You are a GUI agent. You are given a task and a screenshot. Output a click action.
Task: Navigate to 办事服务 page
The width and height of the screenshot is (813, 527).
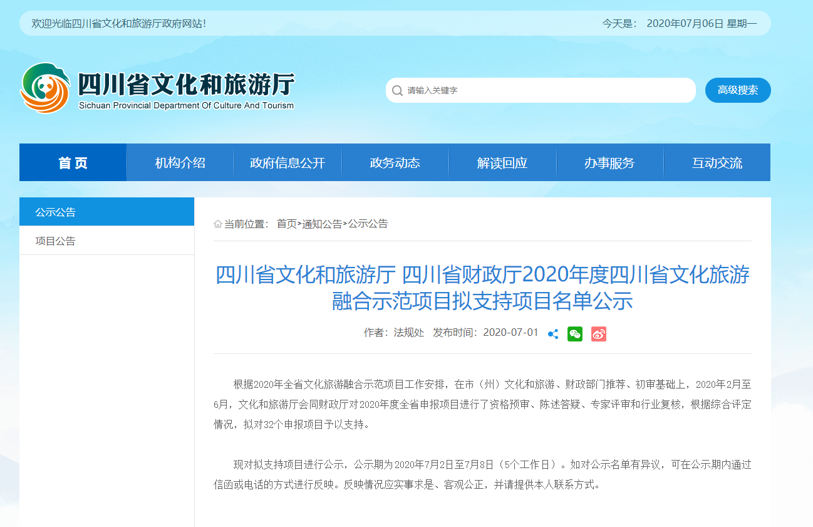click(x=609, y=163)
